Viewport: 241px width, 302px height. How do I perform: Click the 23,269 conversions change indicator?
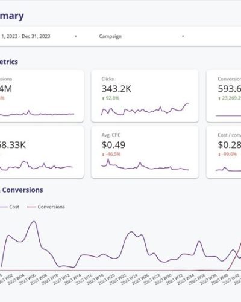(230, 98)
